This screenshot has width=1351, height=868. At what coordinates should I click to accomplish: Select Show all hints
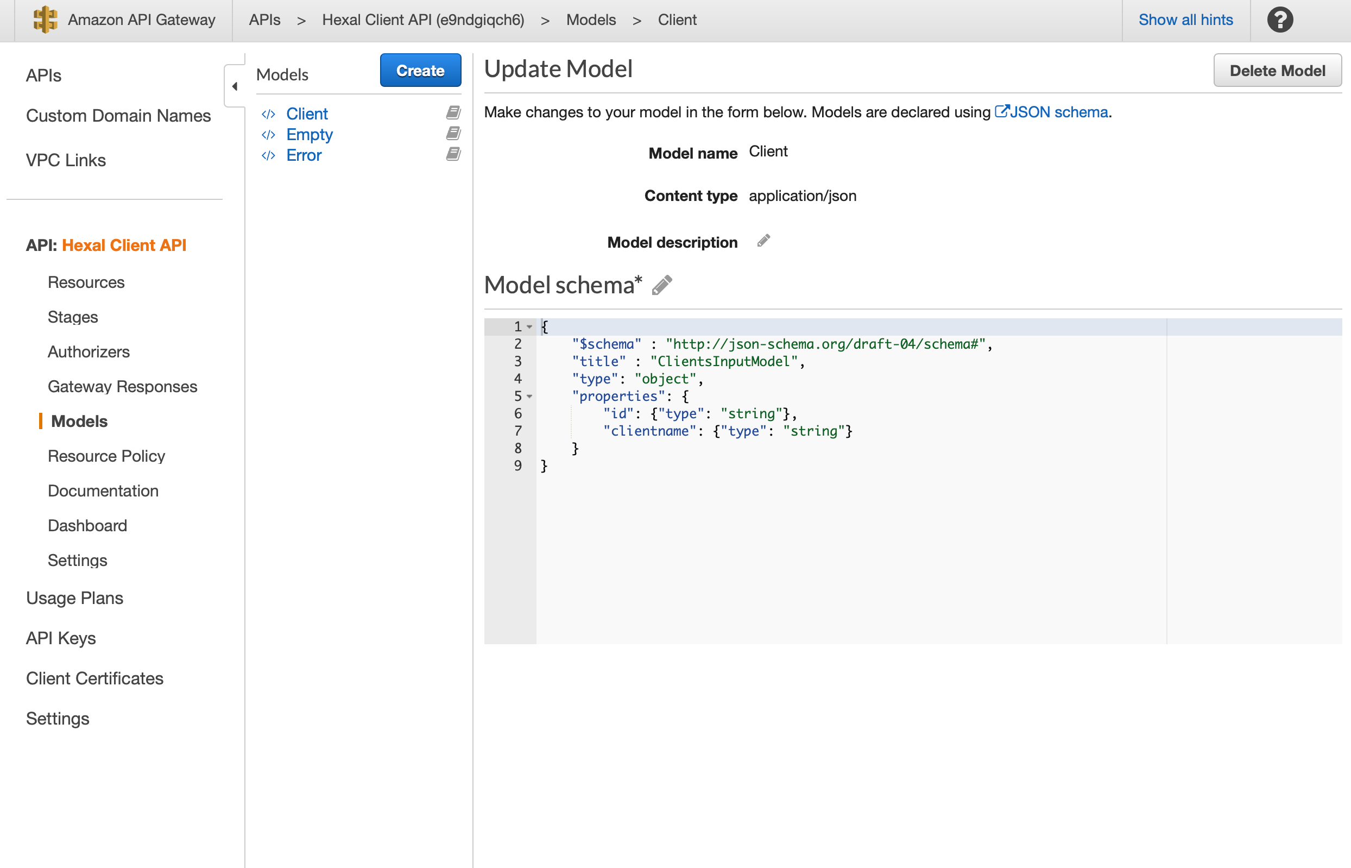click(x=1185, y=20)
